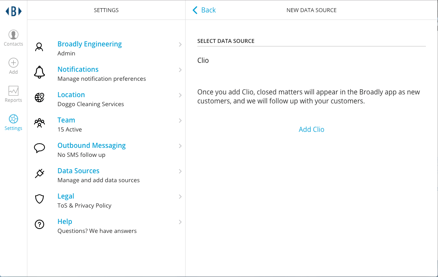Click the Add Clio link

tap(311, 130)
